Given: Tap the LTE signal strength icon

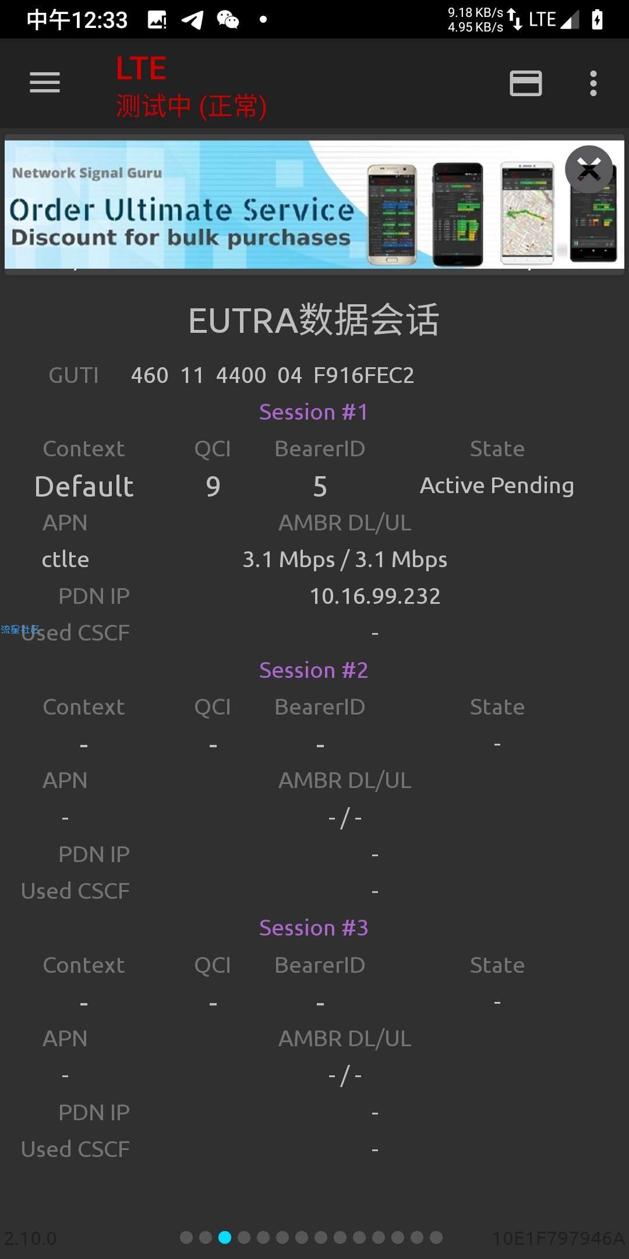Looking at the screenshot, I should (570, 20).
